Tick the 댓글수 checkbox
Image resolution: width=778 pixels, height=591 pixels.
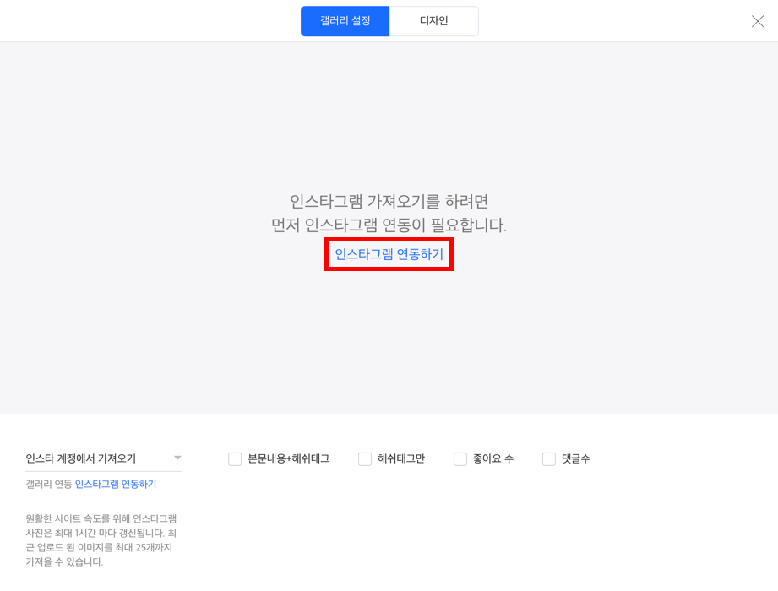[x=549, y=458]
